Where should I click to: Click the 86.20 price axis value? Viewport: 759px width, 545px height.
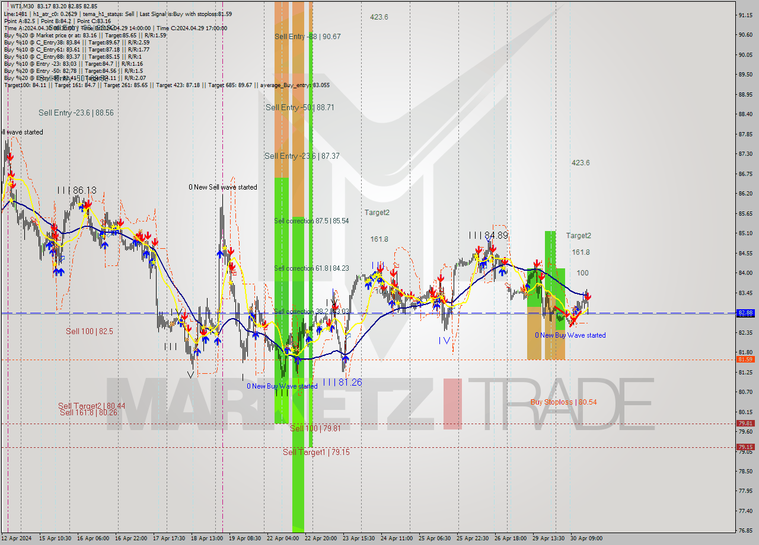click(x=745, y=194)
